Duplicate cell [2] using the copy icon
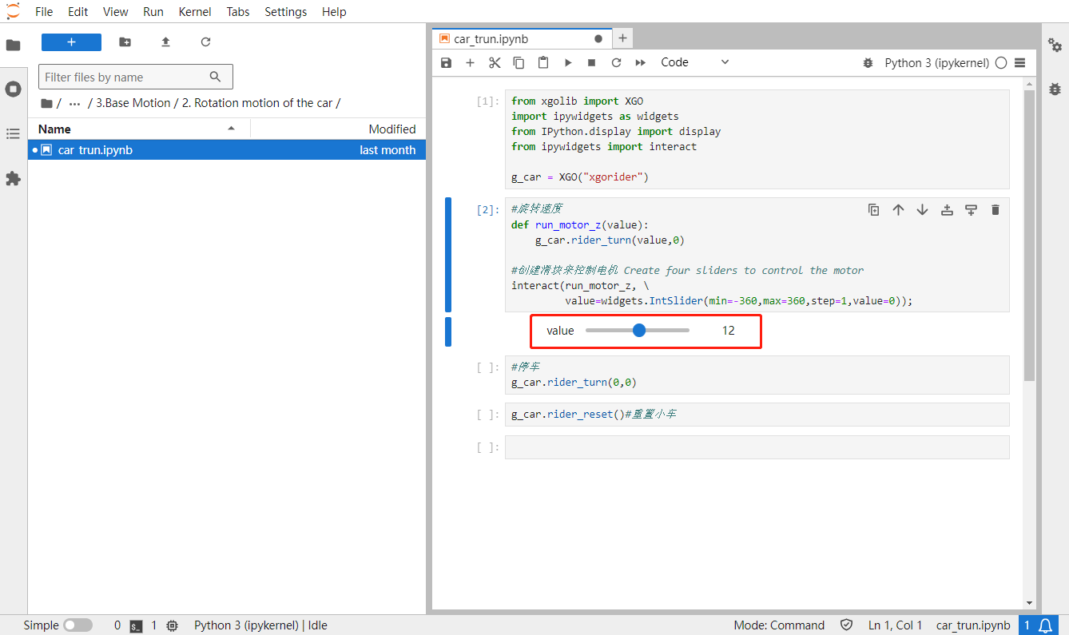This screenshot has width=1069, height=635. (x=874, y=210)
